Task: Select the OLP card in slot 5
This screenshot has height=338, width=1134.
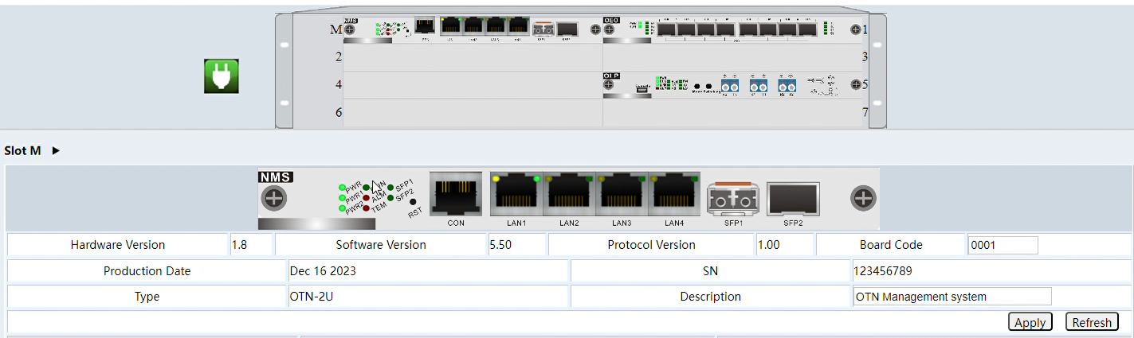Action: point(733,84)
